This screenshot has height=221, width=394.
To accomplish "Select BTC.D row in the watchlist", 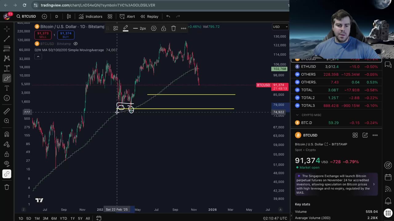I will pos(336,122).
